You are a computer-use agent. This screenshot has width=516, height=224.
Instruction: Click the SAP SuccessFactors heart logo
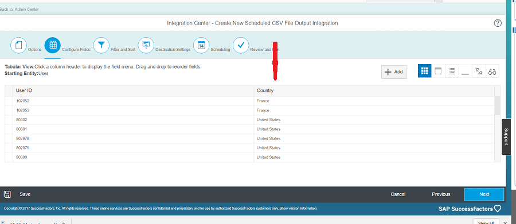click(498, 209)
